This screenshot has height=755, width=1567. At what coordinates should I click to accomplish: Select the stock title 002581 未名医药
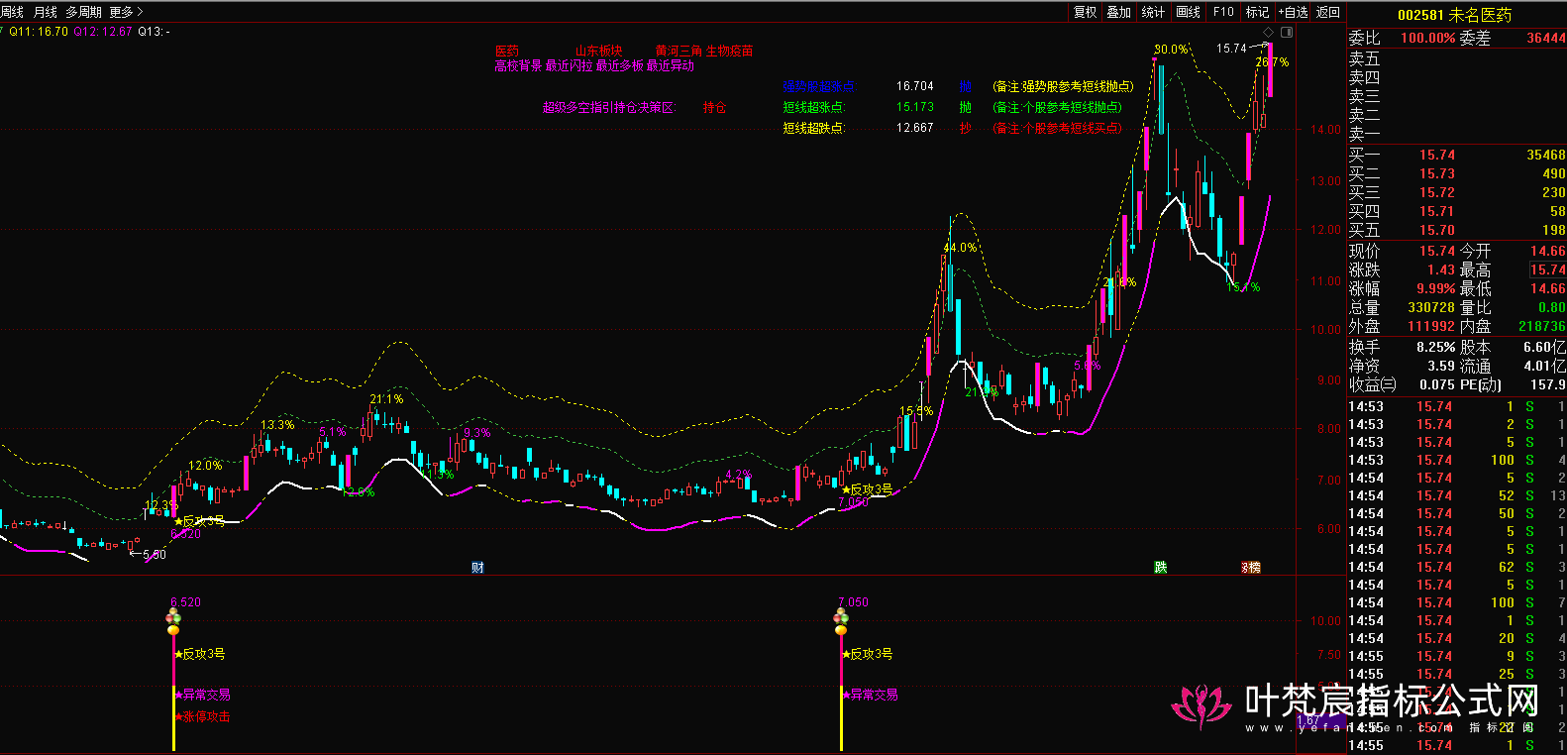click(x=1455, y=15)
